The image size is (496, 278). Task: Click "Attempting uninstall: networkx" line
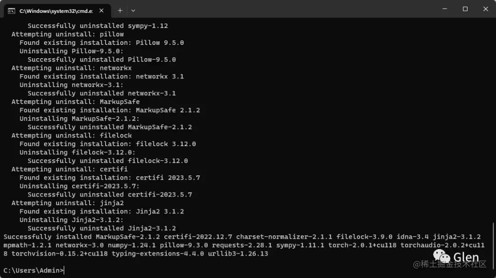click(72, 68)
